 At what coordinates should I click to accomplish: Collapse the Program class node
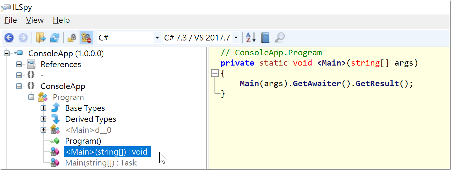[x=31, y=97]
